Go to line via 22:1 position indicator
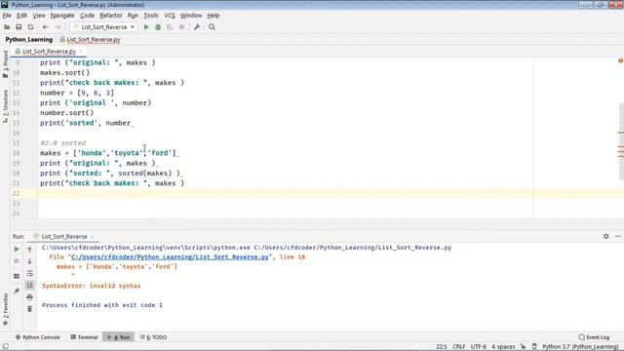The width and height of the screenshot is (624, 351). pos(442,347)
